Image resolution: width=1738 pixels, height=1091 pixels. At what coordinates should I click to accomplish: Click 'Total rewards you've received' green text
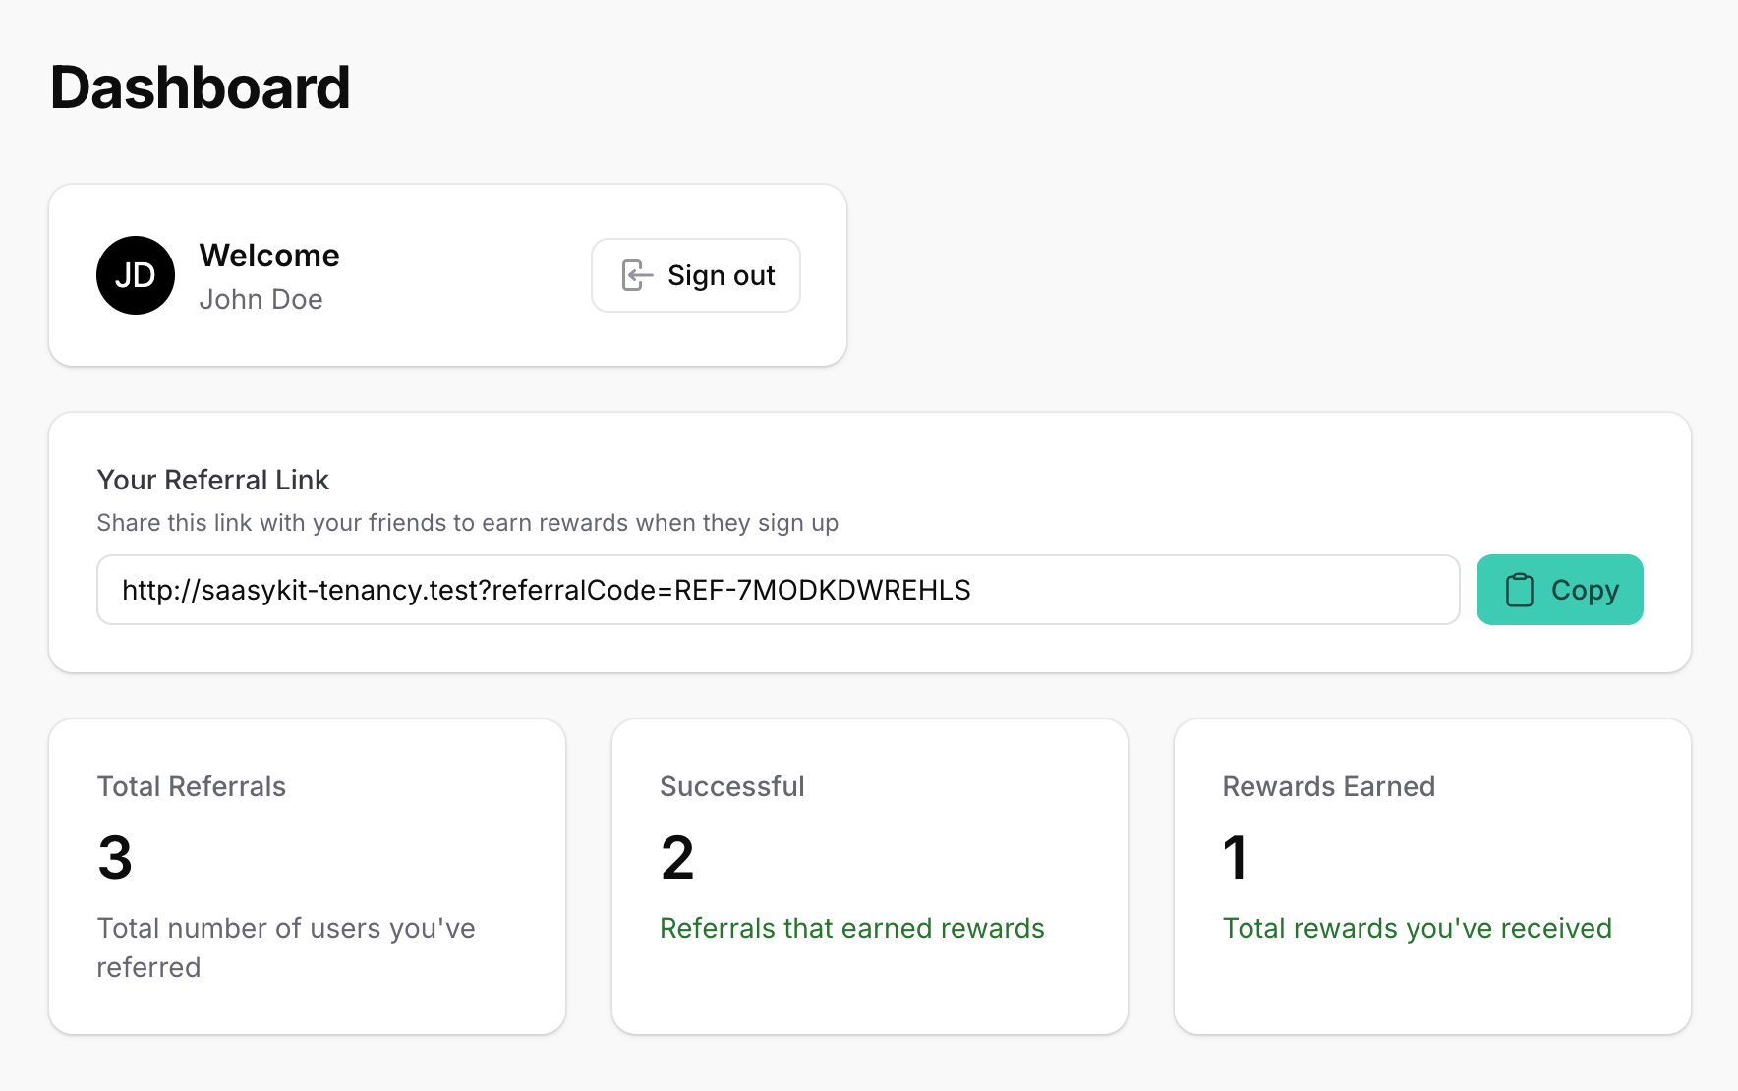(x=1417, y=928)
